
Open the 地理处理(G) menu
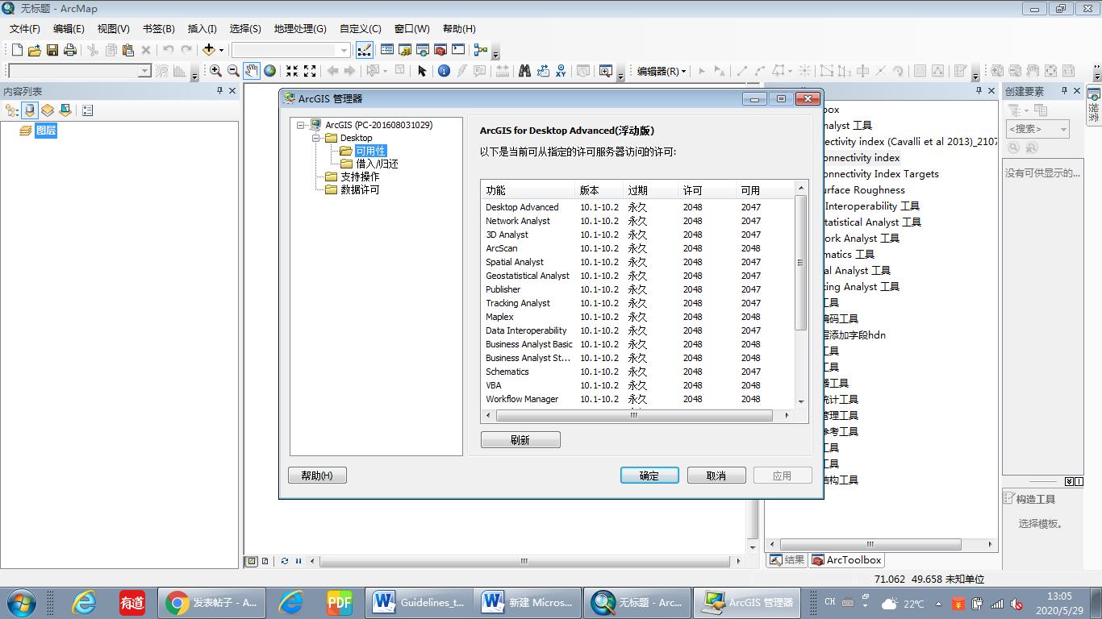tap(300, 28)
